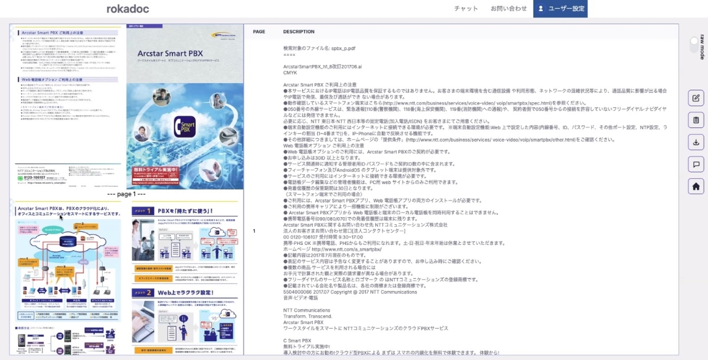The height and width of the screenshot is (360, 708).
Task: Go to home via house icon
Action: pyautogui.click(x=696, y=186)
